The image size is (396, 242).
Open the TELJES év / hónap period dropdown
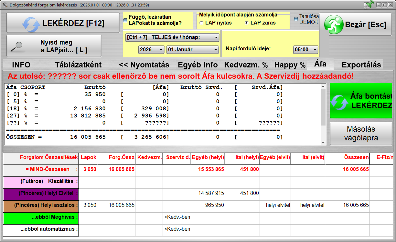172,37
